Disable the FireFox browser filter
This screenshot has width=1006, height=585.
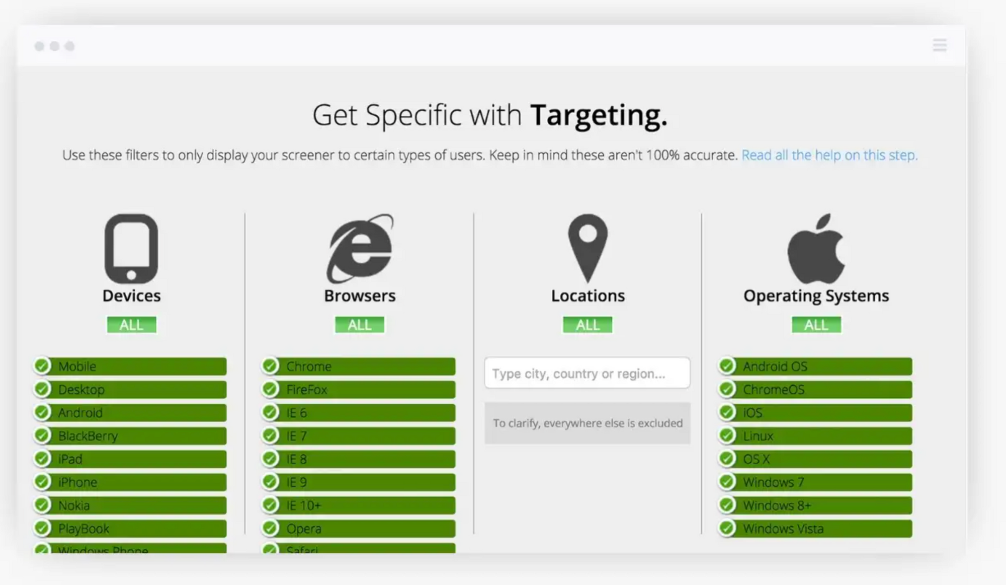(x=359, y=390)
